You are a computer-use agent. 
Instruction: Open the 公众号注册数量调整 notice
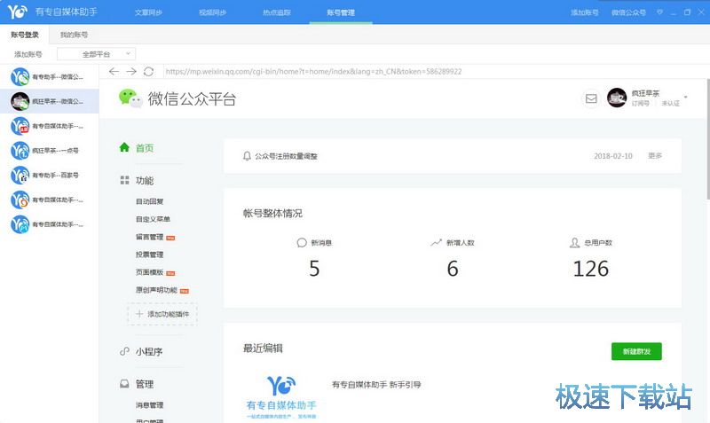pyautogui.click(x=286, y=156)
